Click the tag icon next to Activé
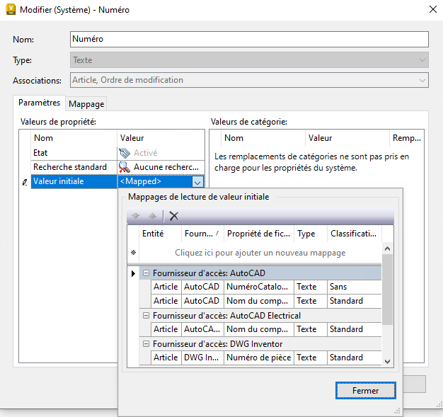443x417 pixels. (125, 153)
